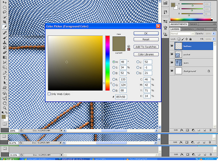Screen dimensions: 218x164
Task: Select the 3D Rotate tool
Action: (5, 93)
